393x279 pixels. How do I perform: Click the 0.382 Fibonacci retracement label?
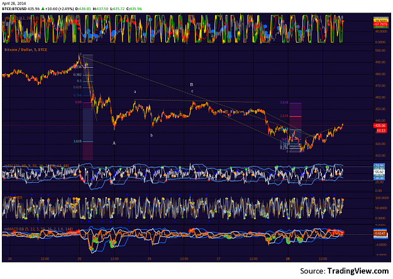[77, 75]
